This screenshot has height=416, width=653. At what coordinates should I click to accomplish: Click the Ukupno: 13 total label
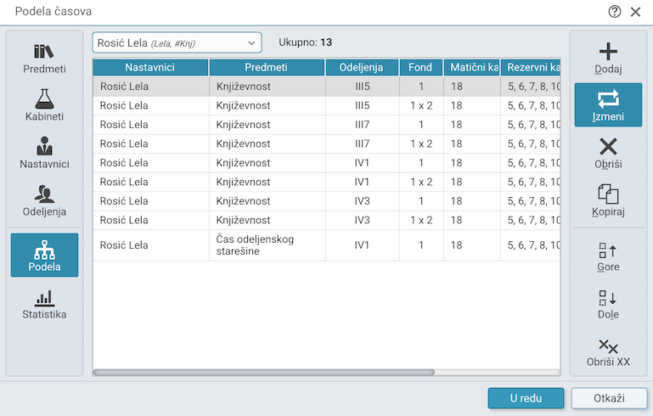305,42
